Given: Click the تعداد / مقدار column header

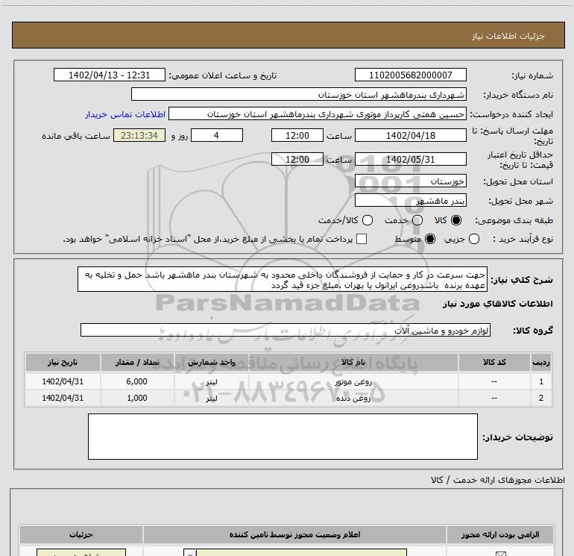Looking at the screenshot, I should click(x=137, y=362).
